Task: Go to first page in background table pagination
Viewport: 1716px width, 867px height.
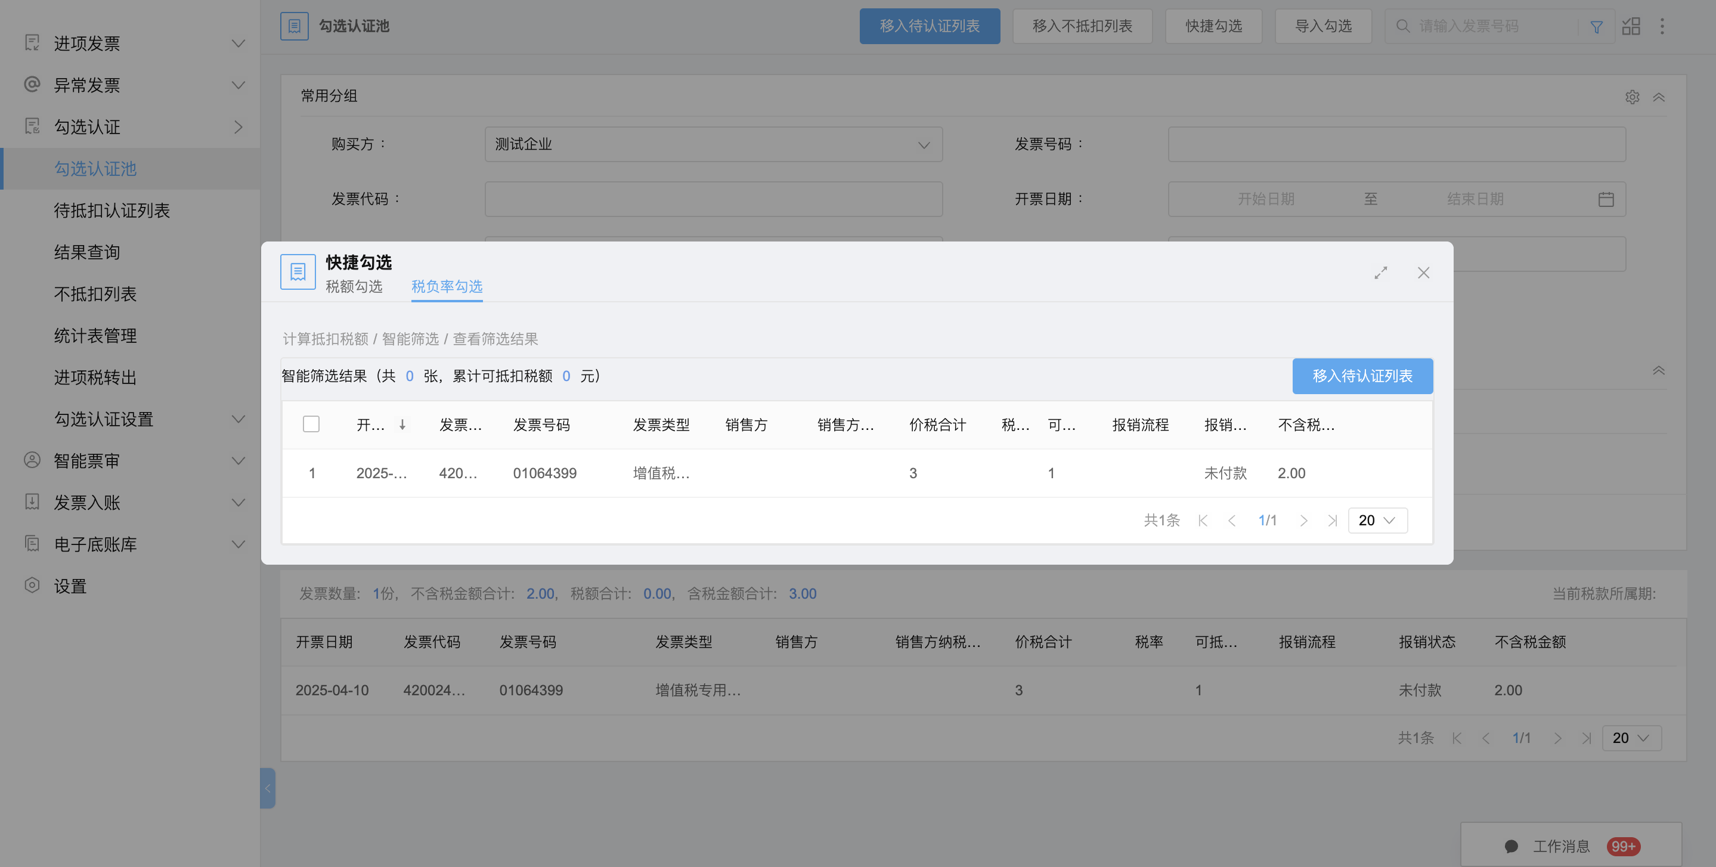Action: tap(1457, 738)
